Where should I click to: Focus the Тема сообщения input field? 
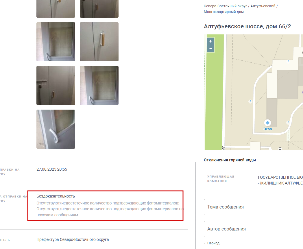(253, 207)
